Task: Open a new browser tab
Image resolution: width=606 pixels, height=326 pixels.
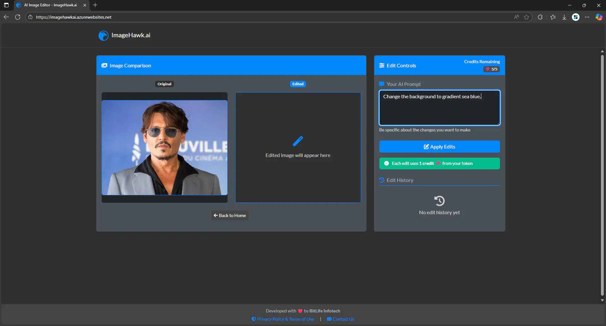Action: [95, 5]
